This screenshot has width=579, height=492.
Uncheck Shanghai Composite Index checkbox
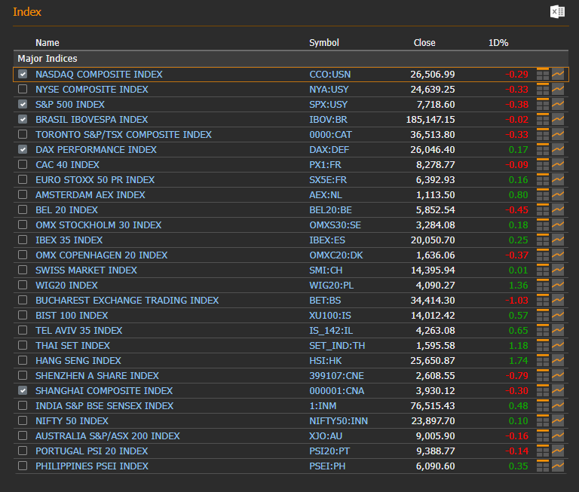click(23, 390)
